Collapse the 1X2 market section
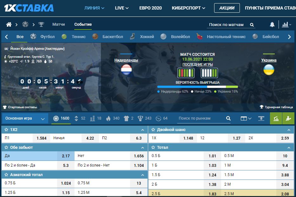This screenshot has width=296, height=197. [143, 130]
